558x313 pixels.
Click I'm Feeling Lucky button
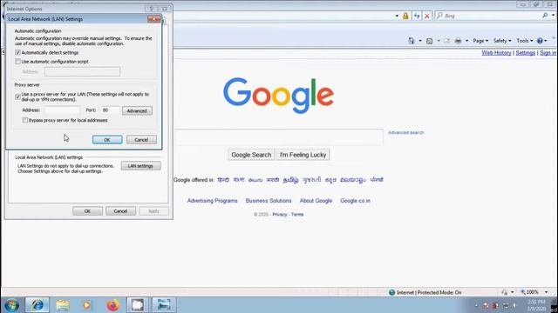[303, 155]
